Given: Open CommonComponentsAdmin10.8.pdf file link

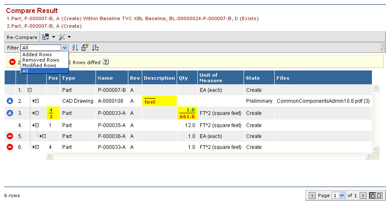Looking at the screenshot, I should pos(318,101).
